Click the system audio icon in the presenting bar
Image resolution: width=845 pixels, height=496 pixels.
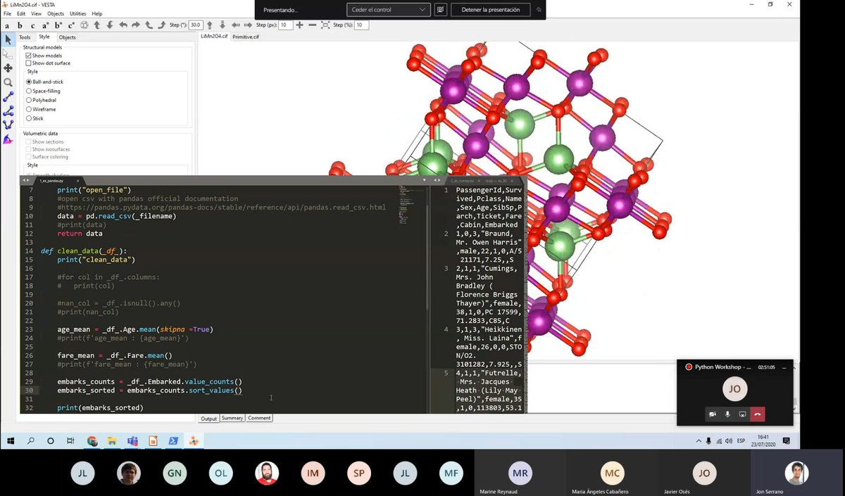pyautogui.click(x=441, y=10)
